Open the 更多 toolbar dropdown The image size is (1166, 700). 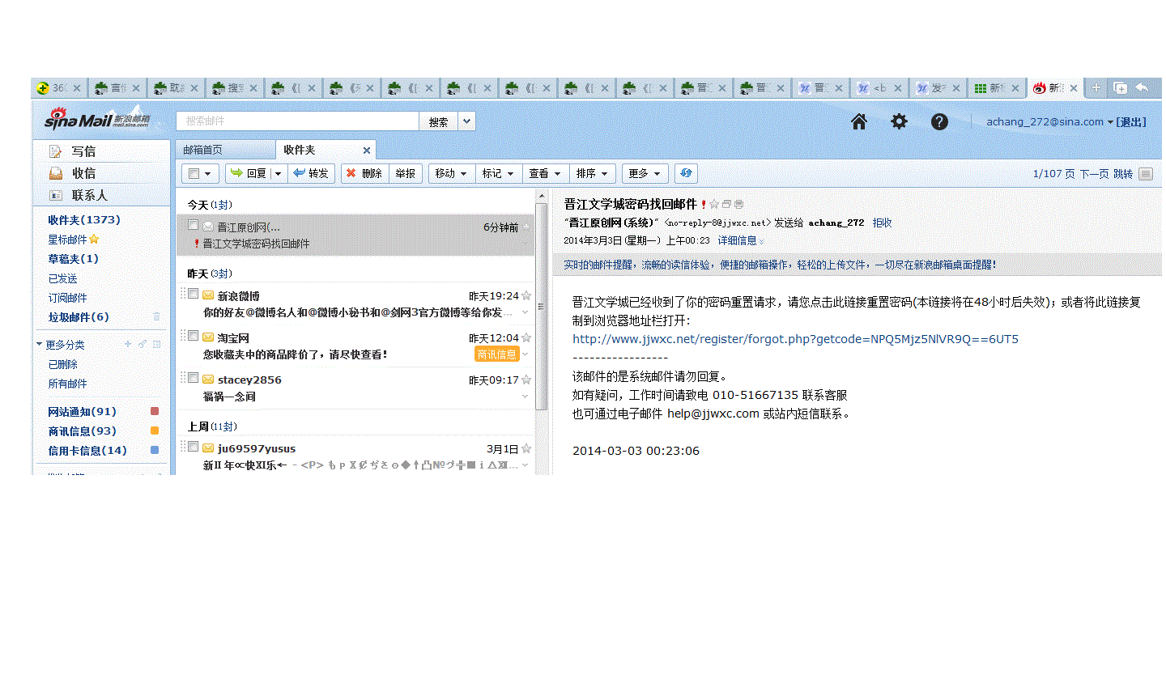pyautogui.click(x=645, y=173)
